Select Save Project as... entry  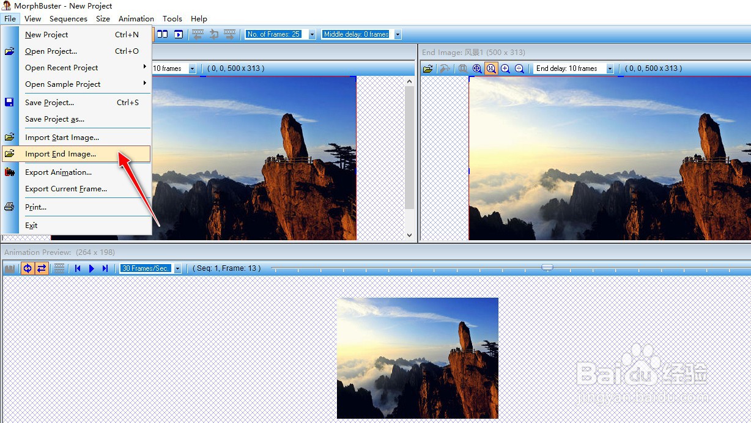click(x=76, y=119)
